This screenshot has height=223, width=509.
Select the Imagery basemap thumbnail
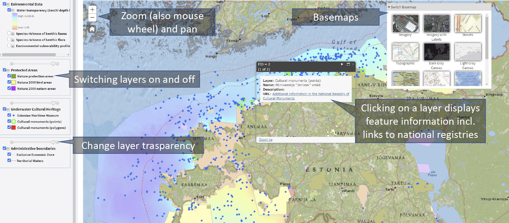point(405,24)
